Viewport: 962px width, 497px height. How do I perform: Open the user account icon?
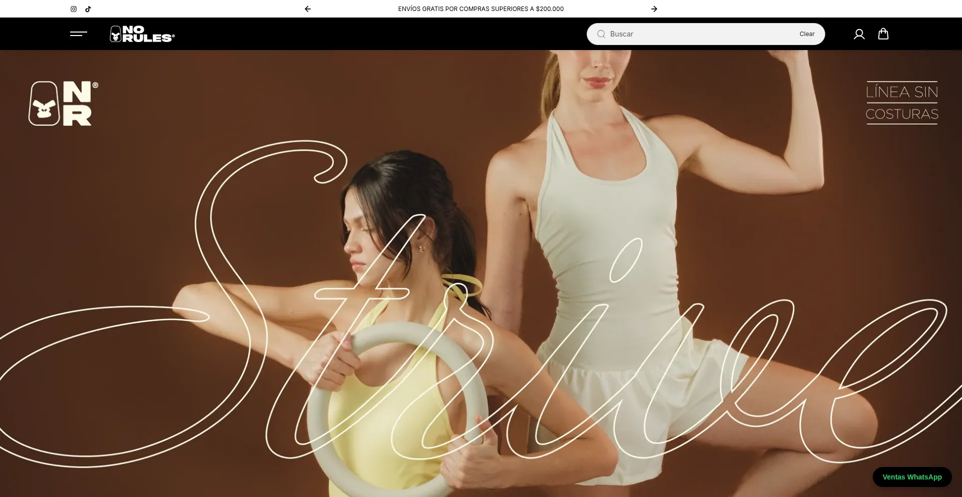coord(859,34)
